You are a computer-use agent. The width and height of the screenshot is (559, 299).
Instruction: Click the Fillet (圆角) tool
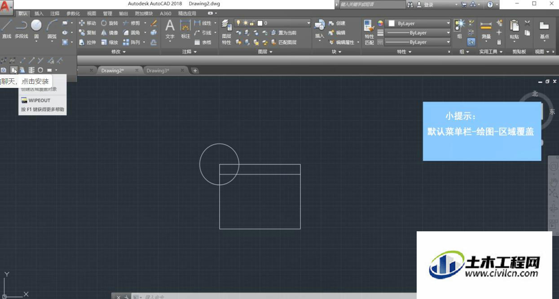coord(131,33)
